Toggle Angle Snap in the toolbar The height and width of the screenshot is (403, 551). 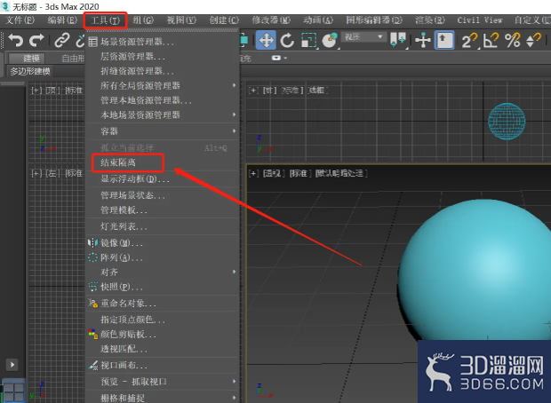point(491,40)
